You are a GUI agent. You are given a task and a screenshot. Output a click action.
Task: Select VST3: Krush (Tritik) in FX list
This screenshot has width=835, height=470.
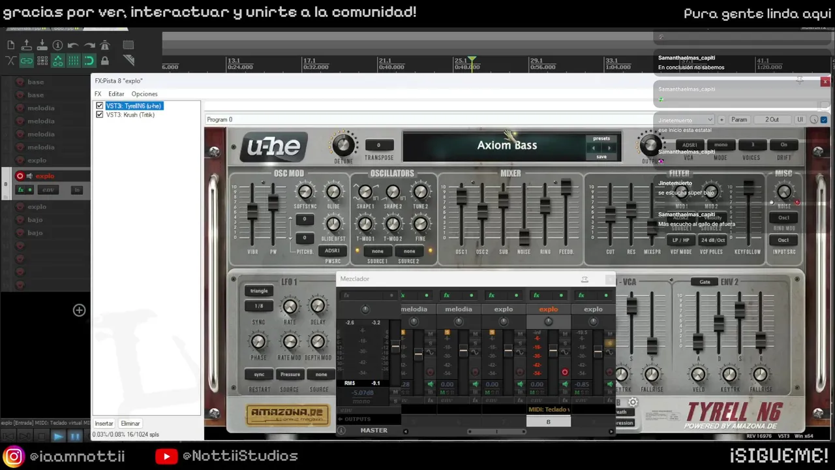pos(130,115)
